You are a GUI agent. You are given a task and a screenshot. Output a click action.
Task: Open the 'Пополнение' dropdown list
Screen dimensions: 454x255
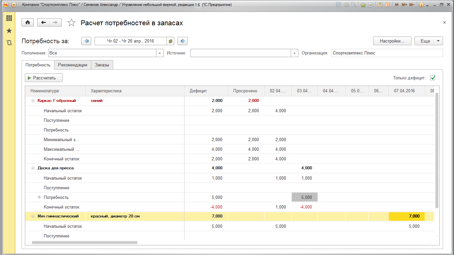tap(160, 53)
